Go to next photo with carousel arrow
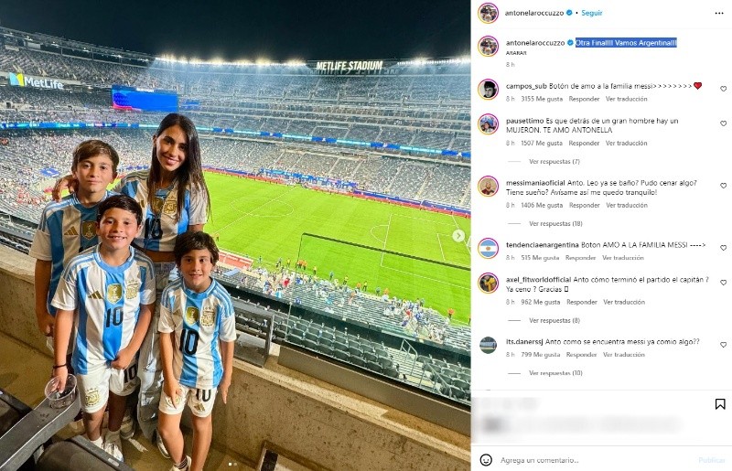The image size is (732, 471). point(458,236)
